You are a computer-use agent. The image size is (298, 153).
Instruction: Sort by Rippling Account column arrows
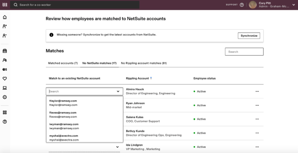point(151,78)
